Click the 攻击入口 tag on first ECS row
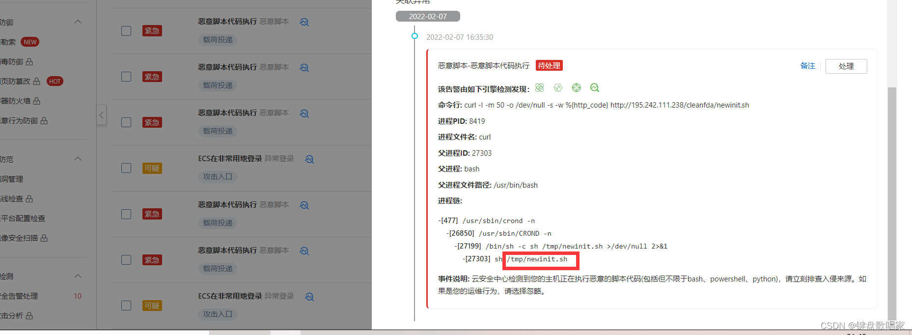 [x=218, y=177]
